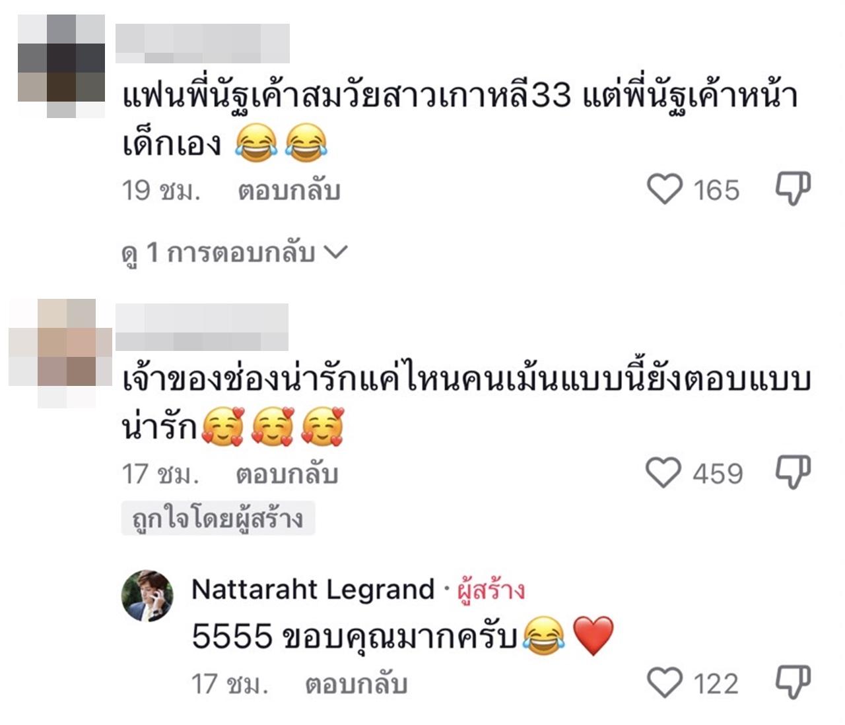845x725 pixels.
Task: Like Nattaraht Legrand's reply
Action: click(665, 683)
